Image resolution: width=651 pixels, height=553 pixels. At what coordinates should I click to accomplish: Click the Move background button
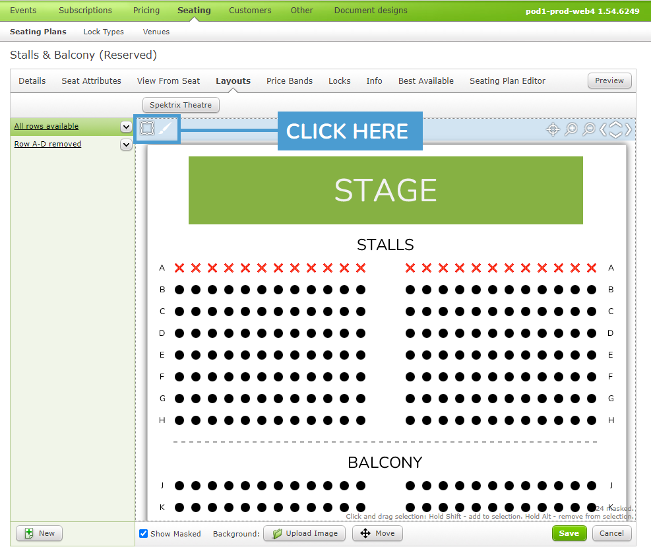click(x=377, y=533)
